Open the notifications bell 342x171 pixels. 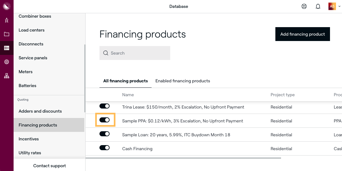tap(318, 6)
